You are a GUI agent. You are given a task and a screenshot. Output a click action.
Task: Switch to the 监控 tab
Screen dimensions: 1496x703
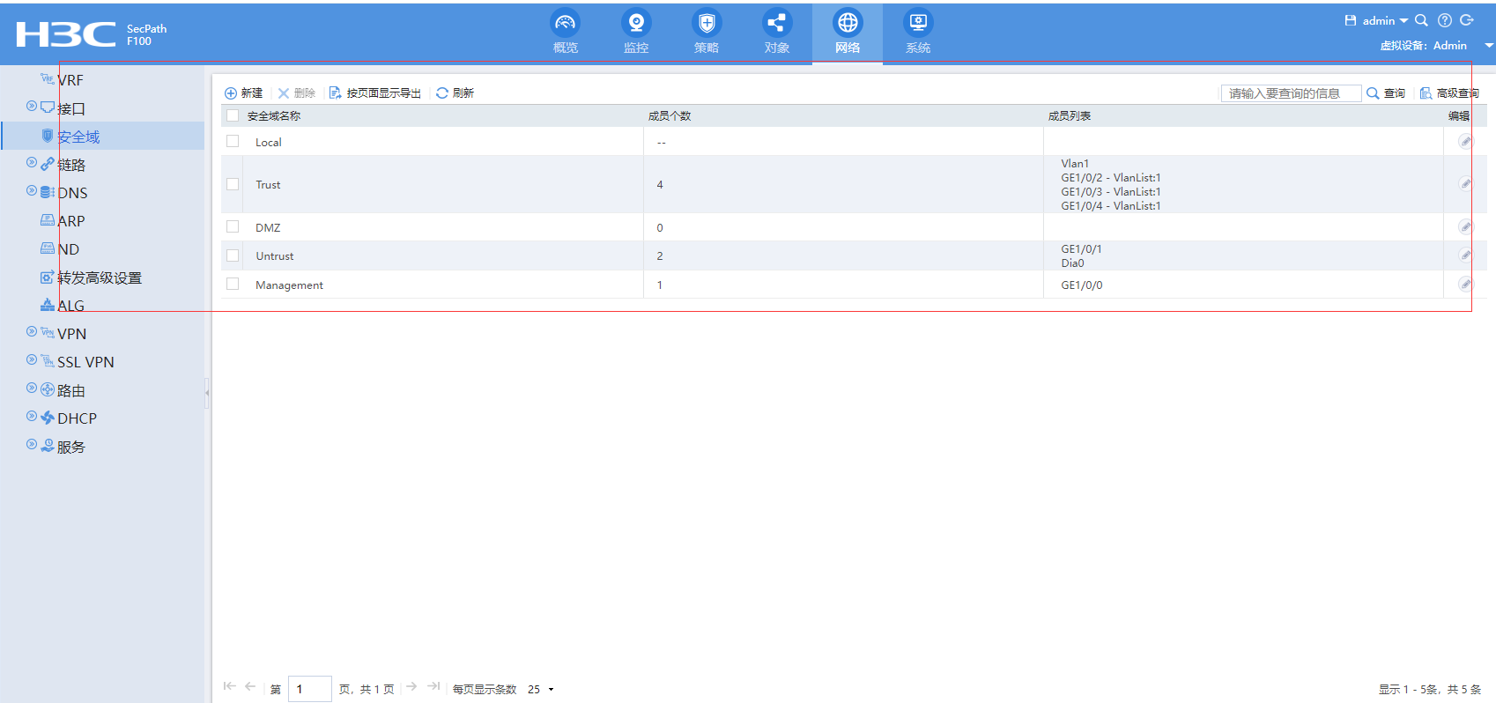tap(636, 33)
